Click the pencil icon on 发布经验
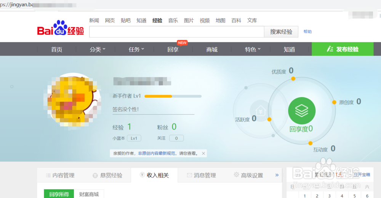The height and width of the screenshot is (198, 381). pyautogui.click(x=330, y=49)
